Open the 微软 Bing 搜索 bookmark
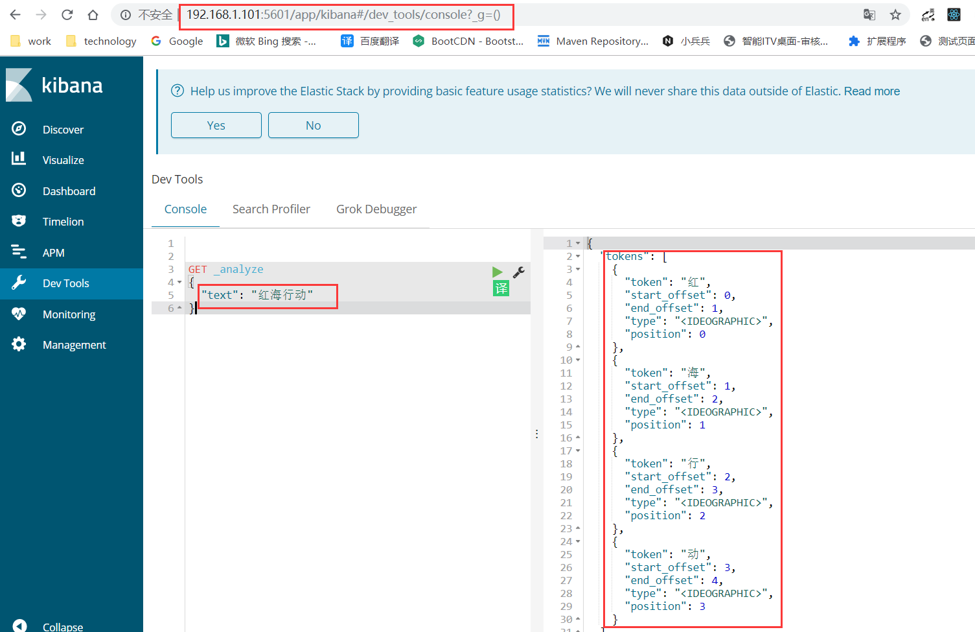The height and width of the screenshot is (632, 975). click(x=266, y=41)
